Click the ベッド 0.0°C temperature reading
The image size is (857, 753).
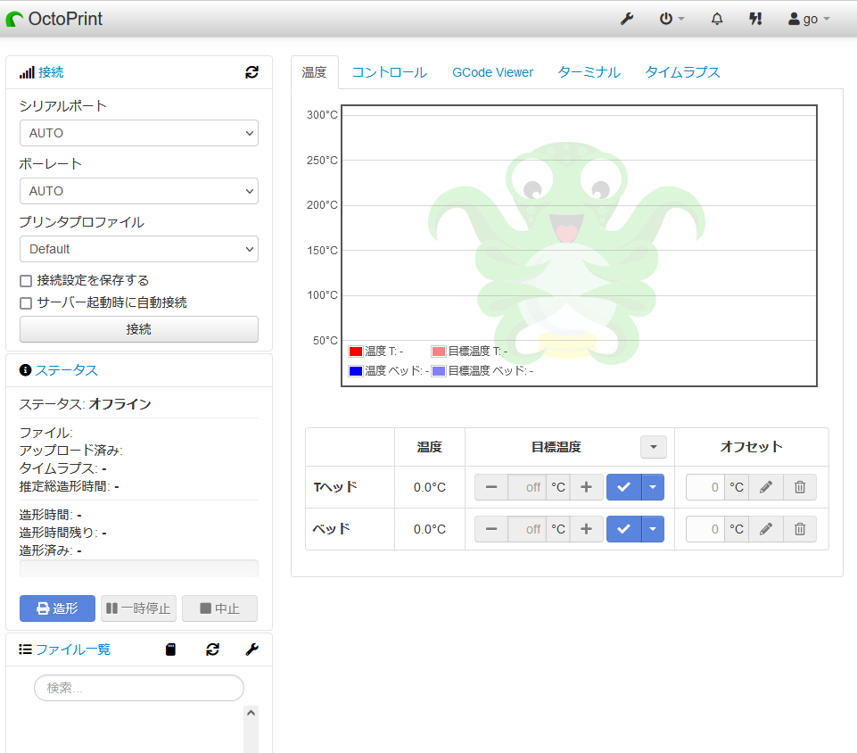(430, 529)
